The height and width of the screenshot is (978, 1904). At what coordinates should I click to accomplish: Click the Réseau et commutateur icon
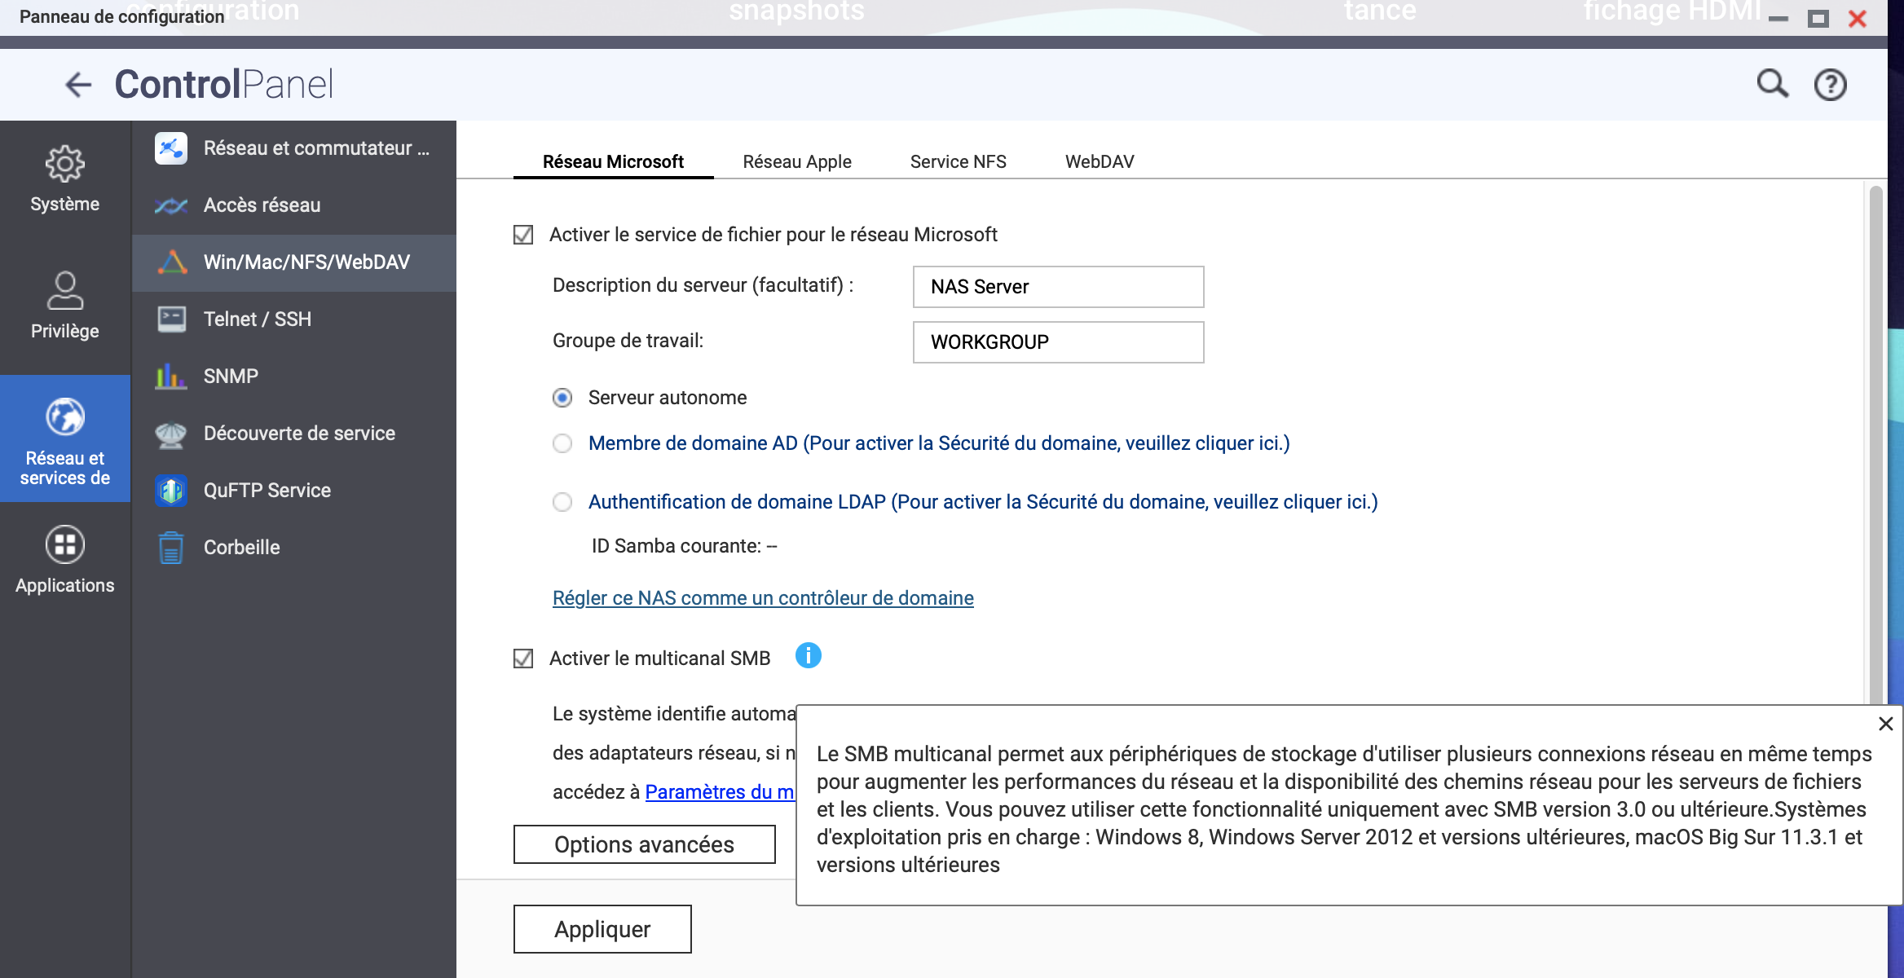point(171,148)
